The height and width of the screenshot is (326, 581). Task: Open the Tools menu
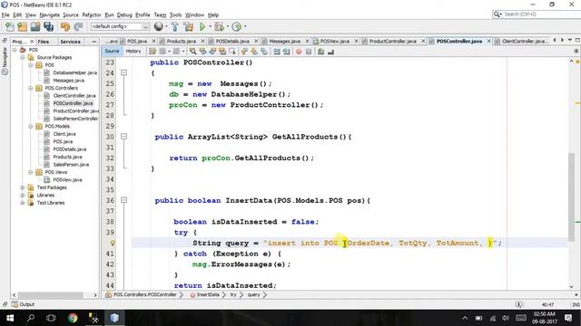175,14
